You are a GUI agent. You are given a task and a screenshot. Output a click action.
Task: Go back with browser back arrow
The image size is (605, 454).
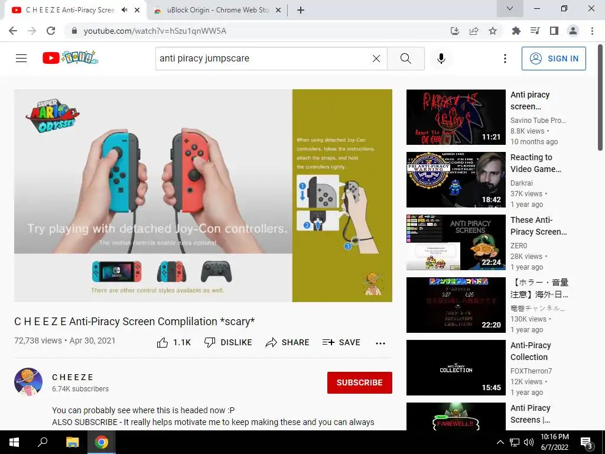pyautogui.click(x=13, y=31)
